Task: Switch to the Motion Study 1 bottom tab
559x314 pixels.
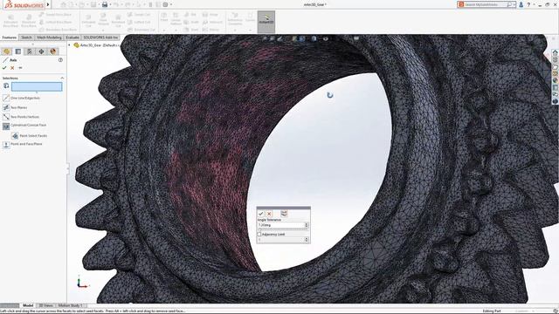Action: 70,305
